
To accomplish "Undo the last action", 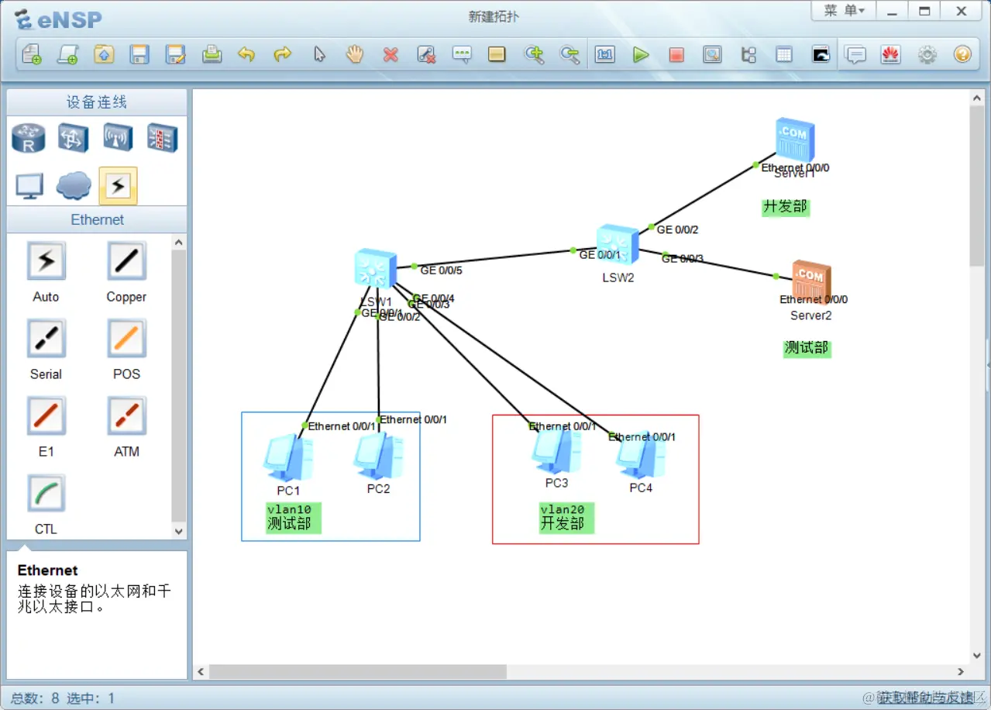I will [246, 54].
